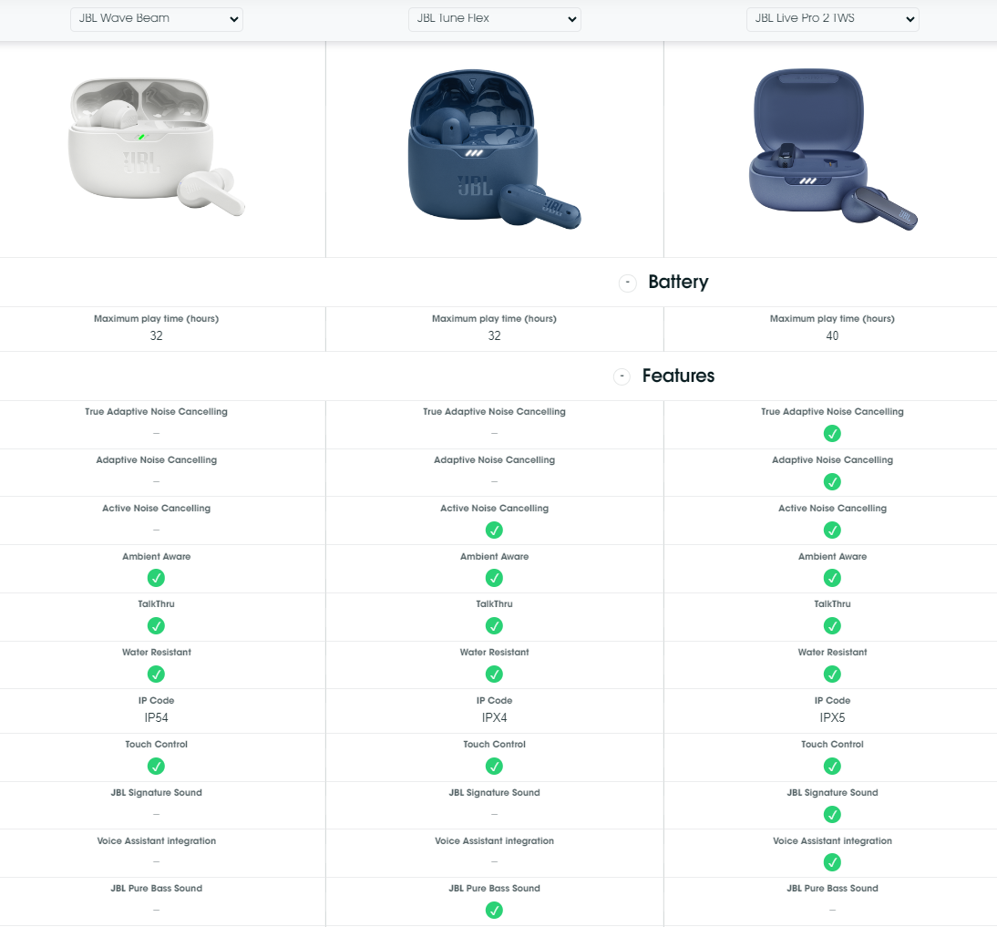Collapse the Features section

coord(622,376)
